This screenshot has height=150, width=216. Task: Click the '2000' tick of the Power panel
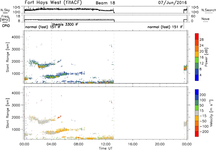click(x=16, y=61)
